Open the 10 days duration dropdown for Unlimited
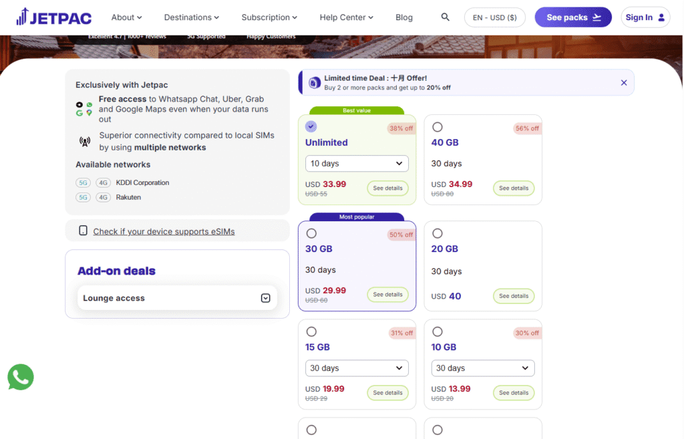 coord(357,163)
